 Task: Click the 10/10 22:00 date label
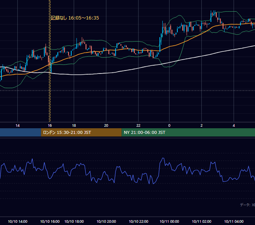click(138, 221)
